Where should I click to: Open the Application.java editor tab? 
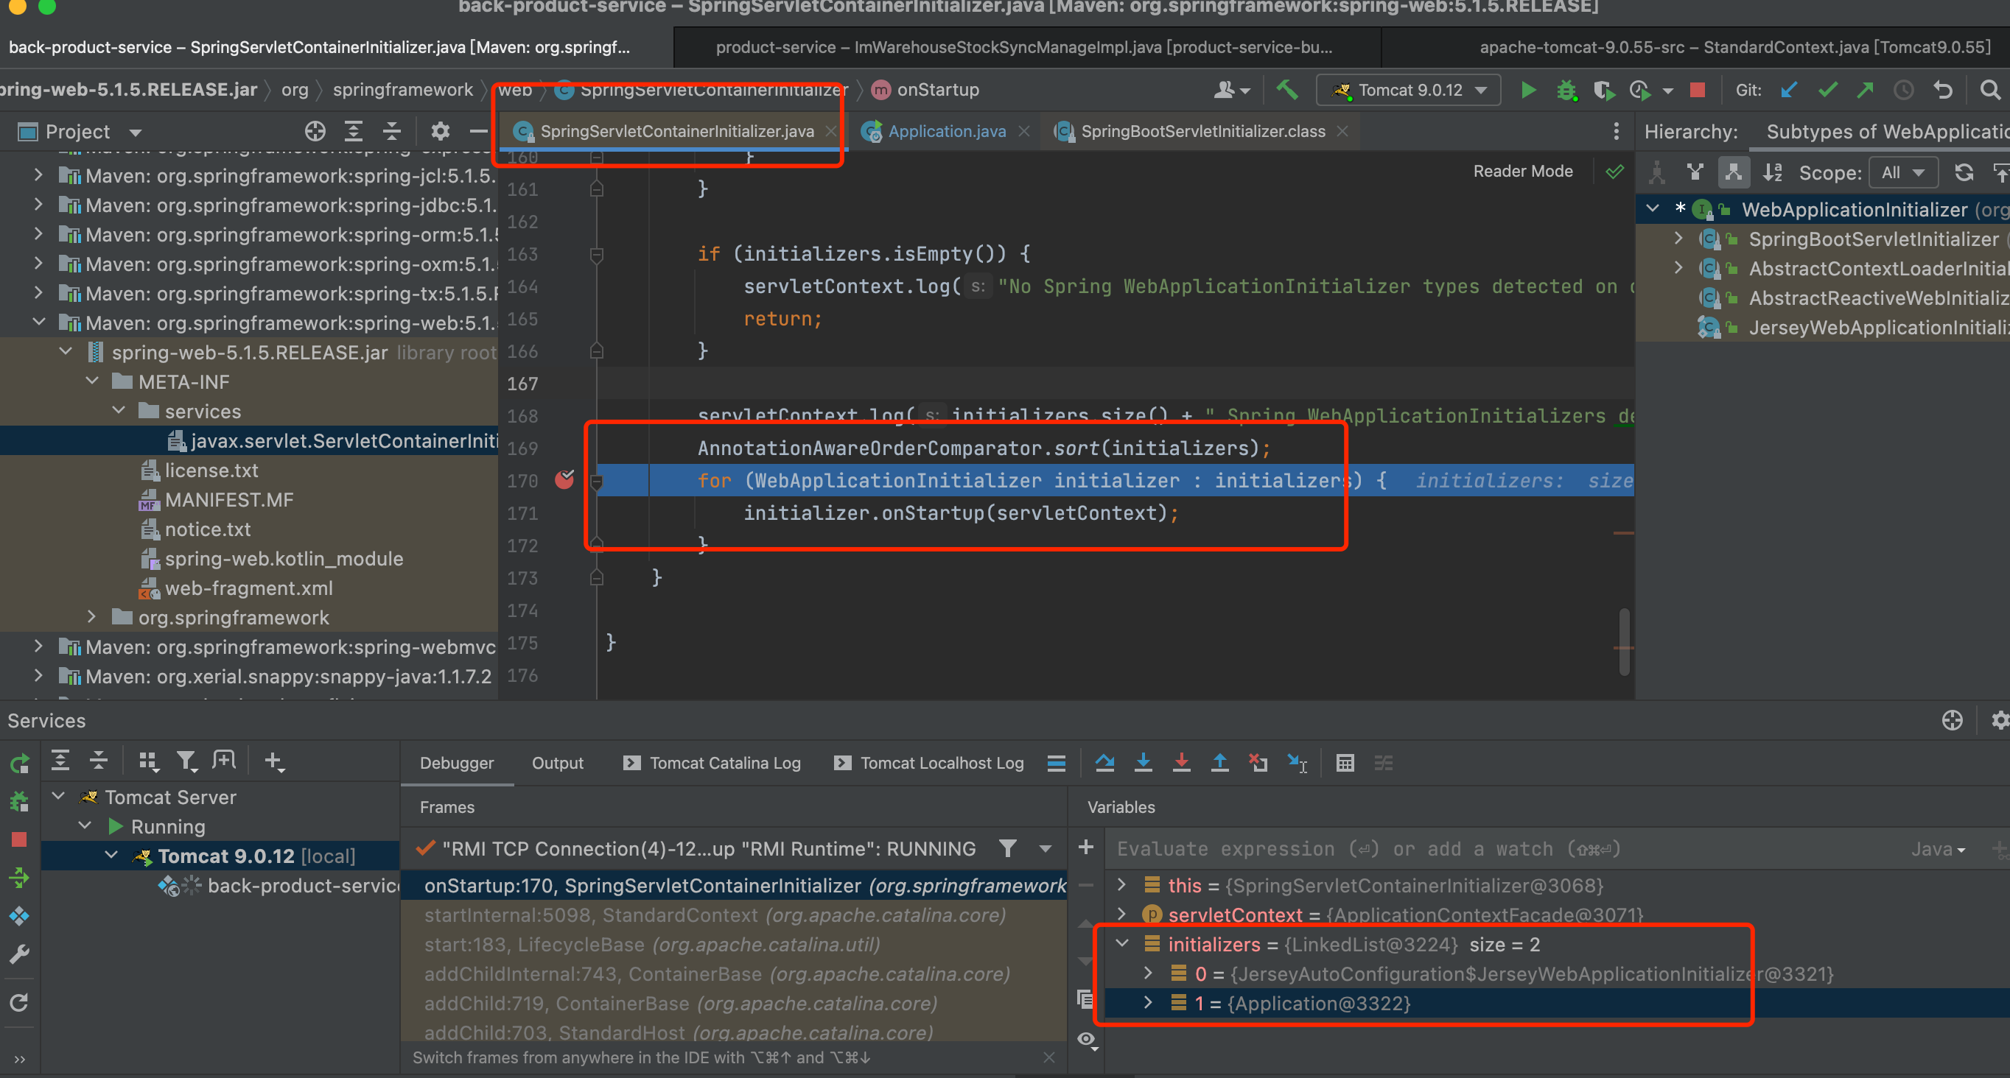tap(947, 131)
